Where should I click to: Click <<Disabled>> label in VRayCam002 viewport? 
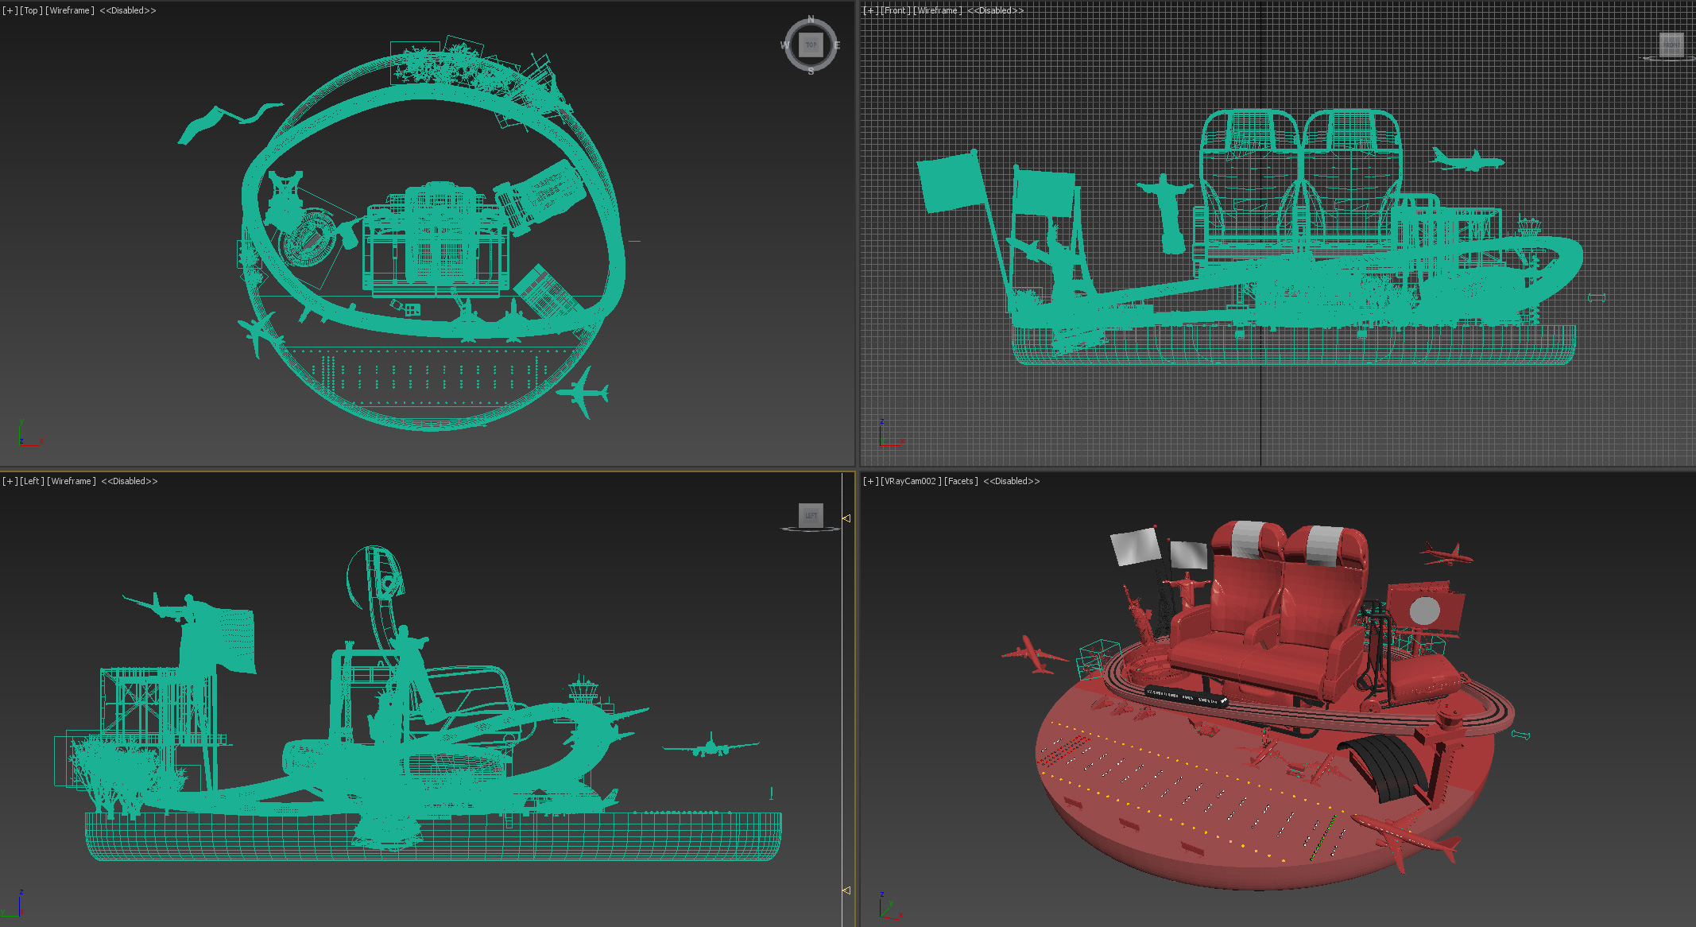[x=1011, y=481]
